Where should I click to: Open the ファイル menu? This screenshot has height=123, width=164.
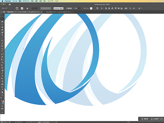(x=15, y=1)
